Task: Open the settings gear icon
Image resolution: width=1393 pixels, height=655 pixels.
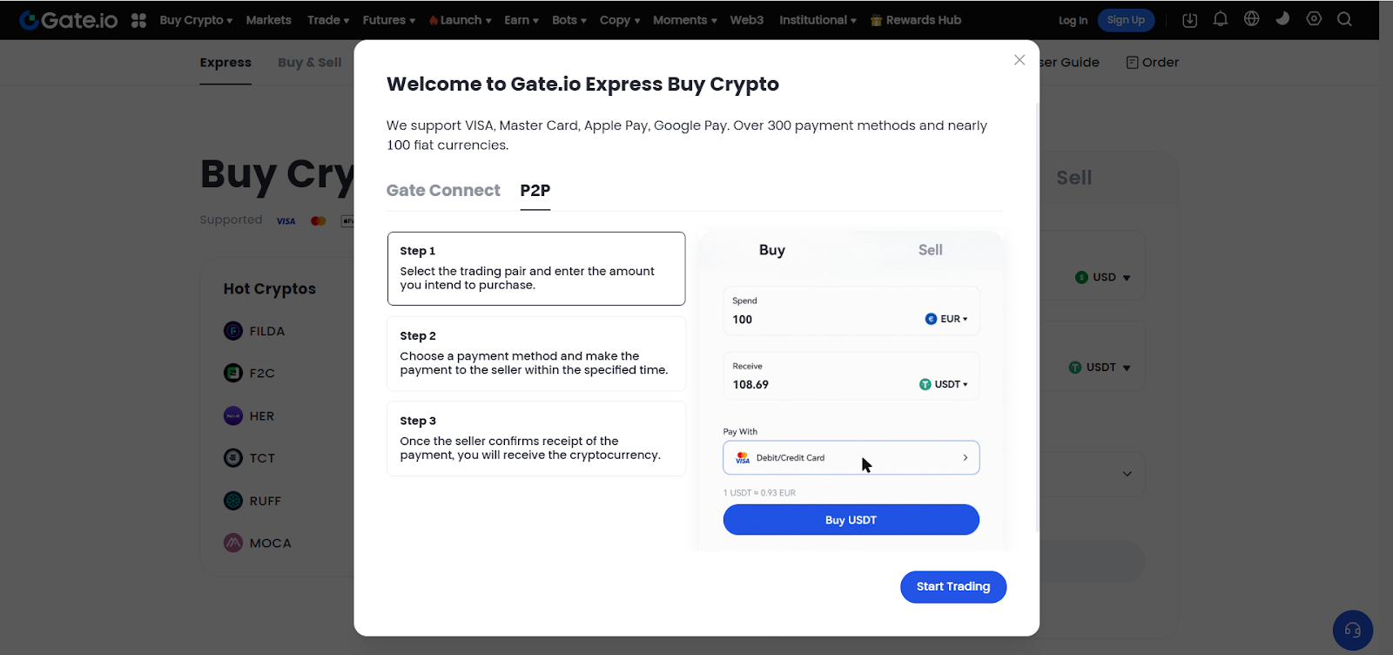Action: [x=1314, y=19]
